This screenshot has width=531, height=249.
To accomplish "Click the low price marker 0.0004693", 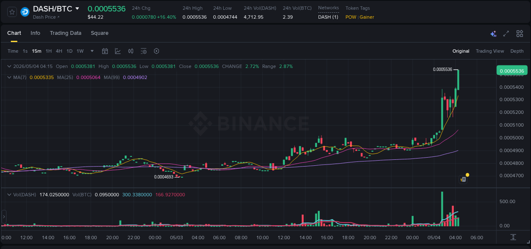I will tap(164, 177).
